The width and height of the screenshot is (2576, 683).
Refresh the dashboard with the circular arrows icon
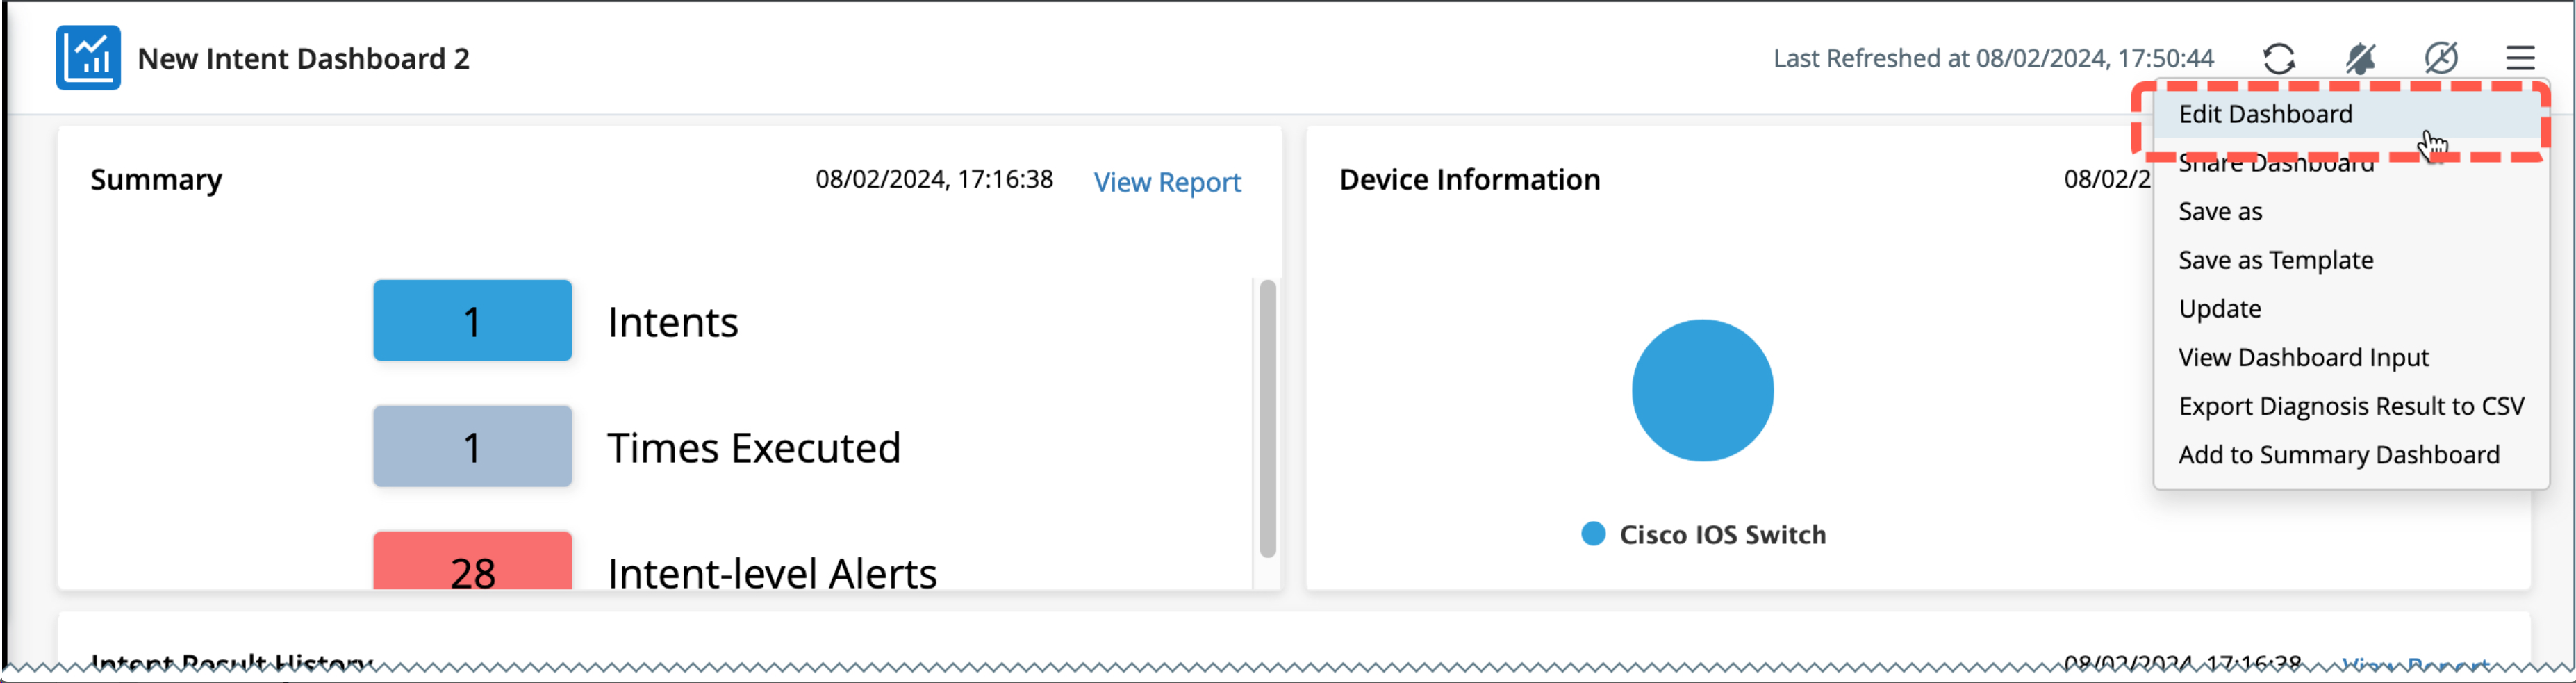[x=2278, y=58]
